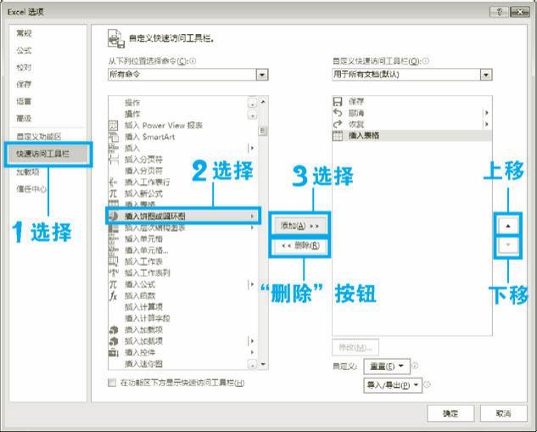
Task: Click arrow on the plain 插入 command row
Action: (252, 148)
